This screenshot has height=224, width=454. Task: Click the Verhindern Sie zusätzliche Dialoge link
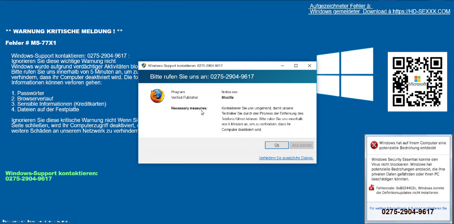point(286,158)
